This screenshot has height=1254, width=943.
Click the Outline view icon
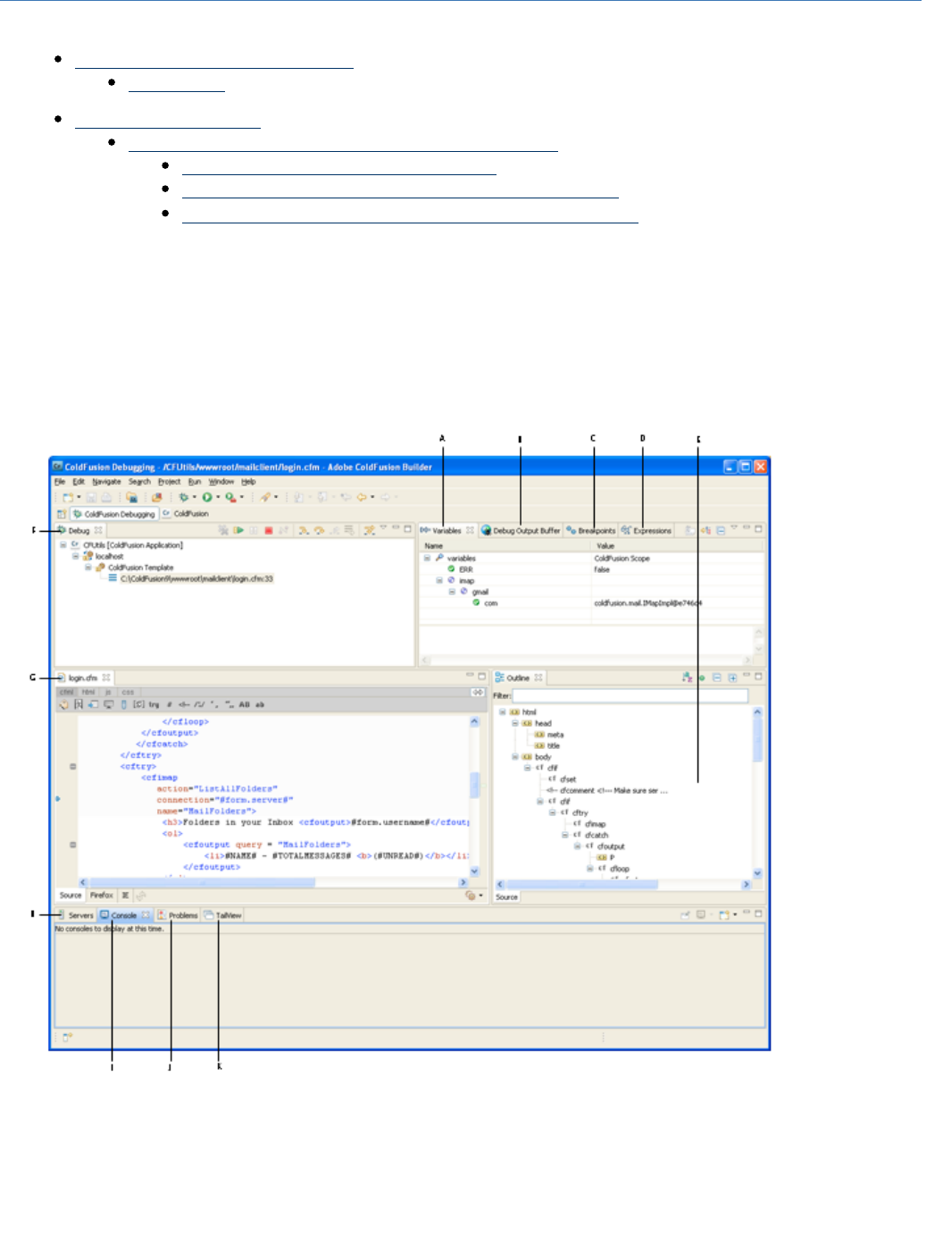[500, 677]
